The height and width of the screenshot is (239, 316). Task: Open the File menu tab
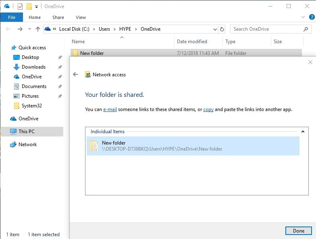click(x=12, y=17)
